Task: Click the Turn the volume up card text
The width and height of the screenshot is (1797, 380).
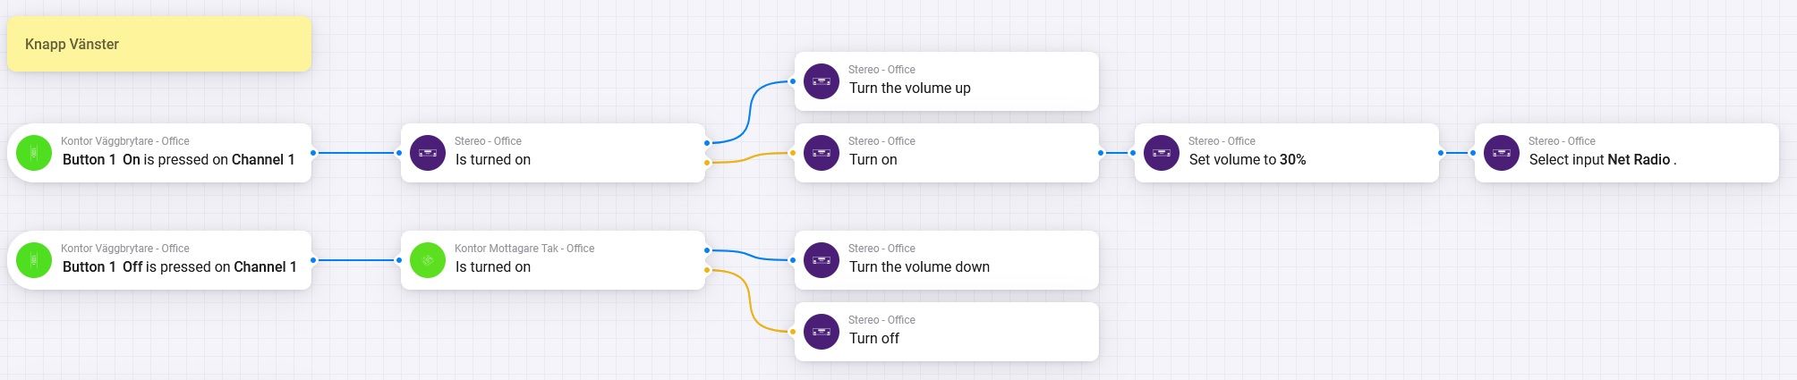Action: (x=909, y=89)
